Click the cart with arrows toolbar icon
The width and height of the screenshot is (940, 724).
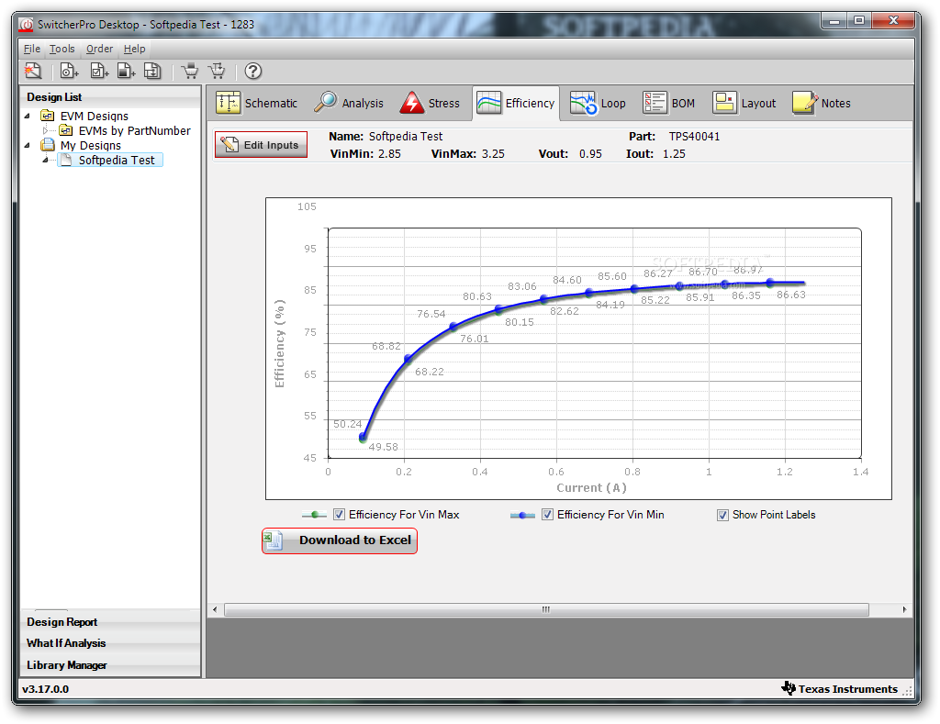click(x=217, y=71)
